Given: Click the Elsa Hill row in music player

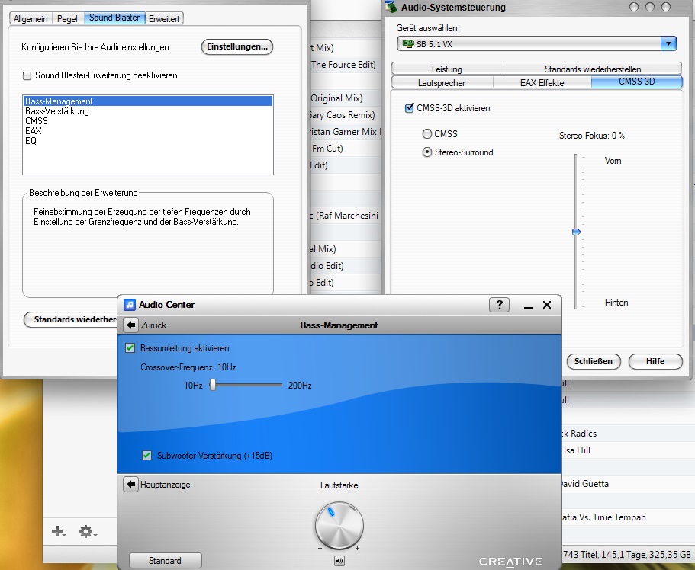Looking at the screenshot, I should (628, 450).
